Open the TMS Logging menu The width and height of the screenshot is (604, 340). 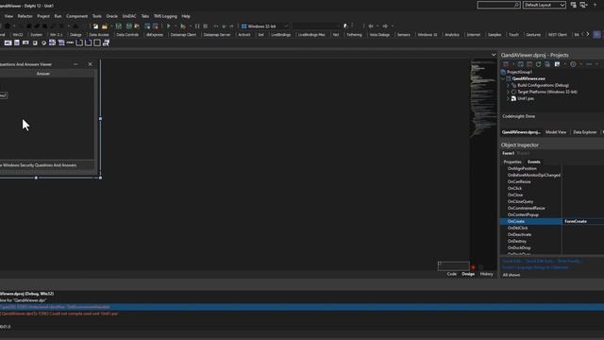(165, 16)
